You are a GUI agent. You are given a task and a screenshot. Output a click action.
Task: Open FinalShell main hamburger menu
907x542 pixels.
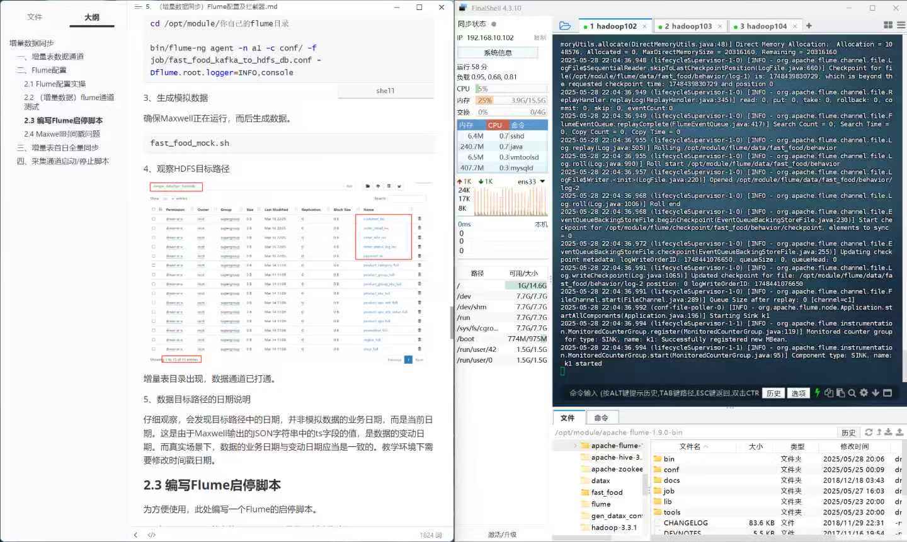tap(901, 25)
